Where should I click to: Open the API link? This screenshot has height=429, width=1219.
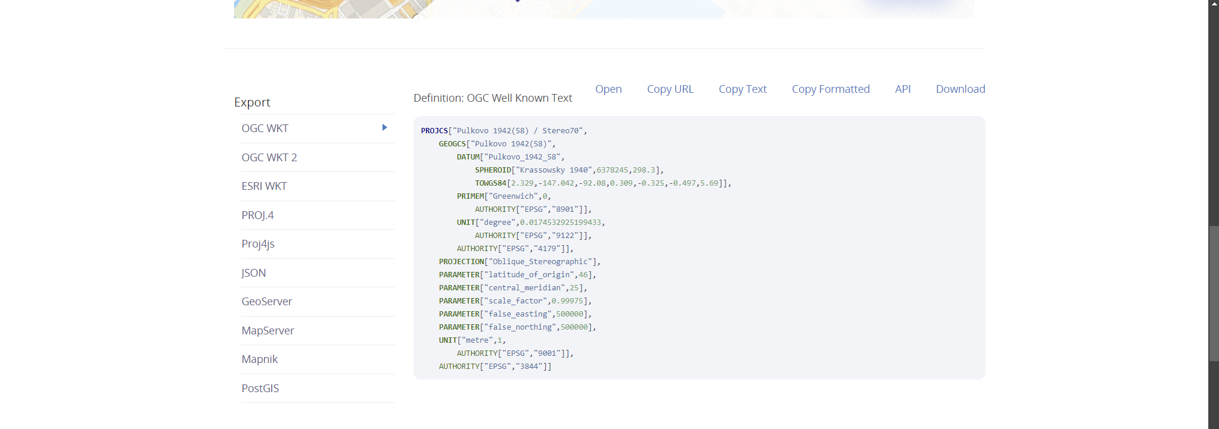tap(903, 89)
